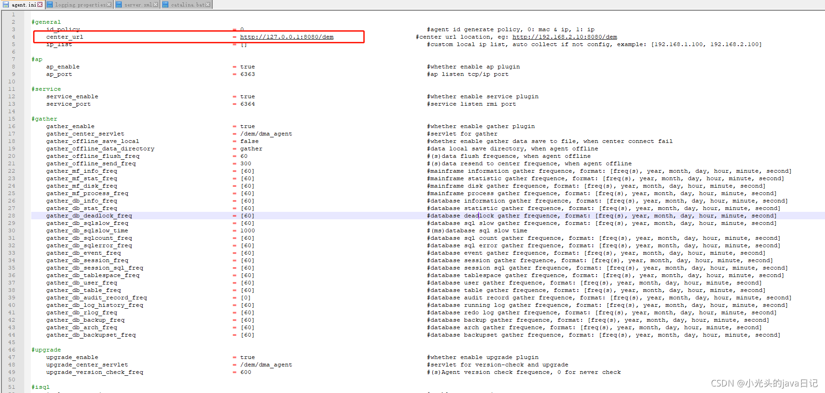Click the #isql section header

click(x=41, y=387)
